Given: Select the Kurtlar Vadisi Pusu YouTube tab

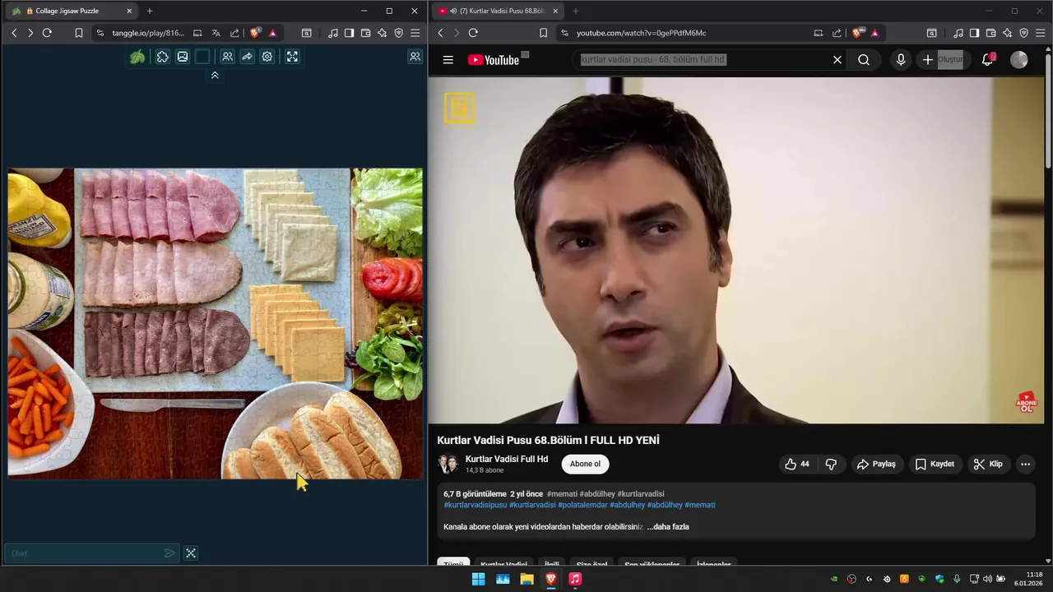Looking at the screenshot, I should 496,11.
